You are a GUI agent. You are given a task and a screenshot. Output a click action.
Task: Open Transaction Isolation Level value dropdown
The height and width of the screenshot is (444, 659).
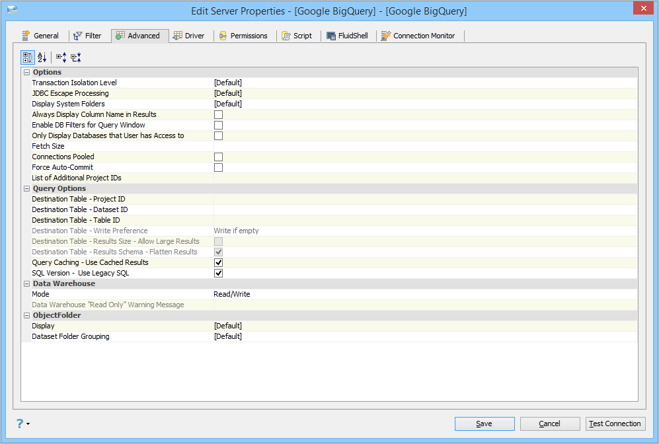pos(425,83)
